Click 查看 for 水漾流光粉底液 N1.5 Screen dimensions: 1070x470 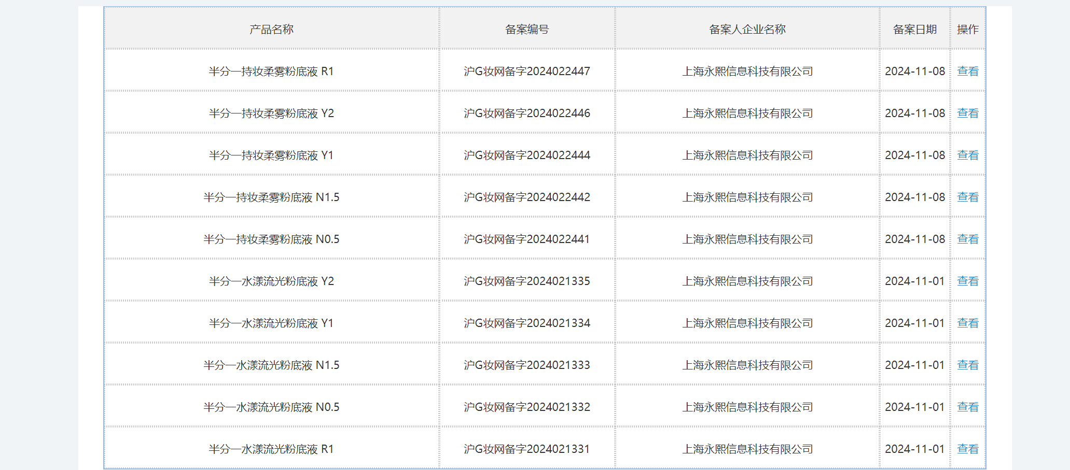pyautogui.click(x=967, y=365)
